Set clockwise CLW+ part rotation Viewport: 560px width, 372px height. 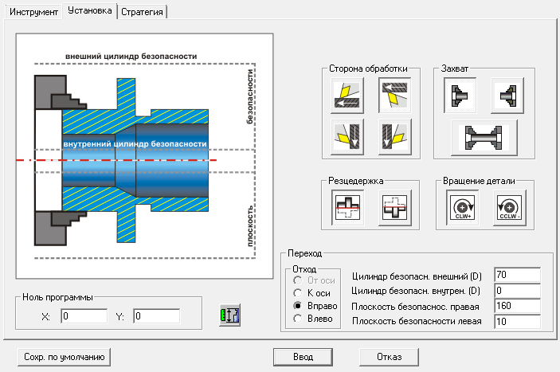pyautogui.click(x=463, y=208)
